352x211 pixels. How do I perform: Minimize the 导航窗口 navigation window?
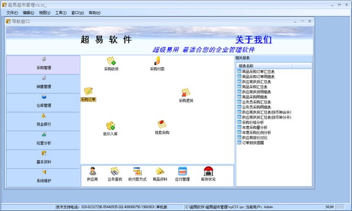coord(295,21)
